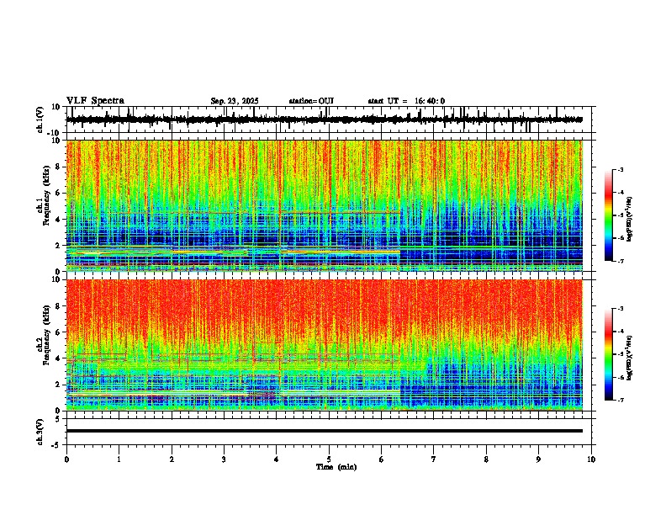The width and height of the screenshot is (666, 515).
Task: Click the ch.2 spectrogram color bar
Action: point(609,354)
